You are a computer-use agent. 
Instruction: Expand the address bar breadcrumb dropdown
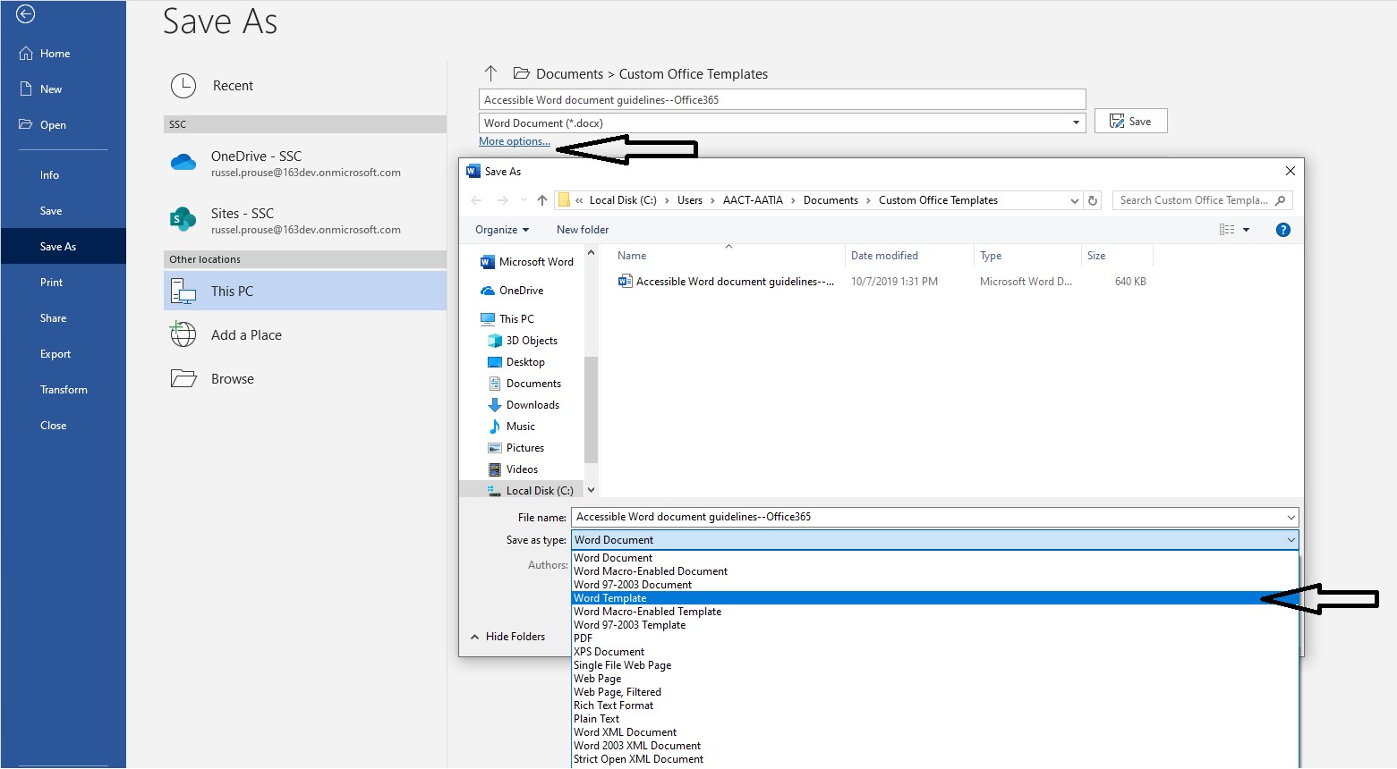point(1073,199)
